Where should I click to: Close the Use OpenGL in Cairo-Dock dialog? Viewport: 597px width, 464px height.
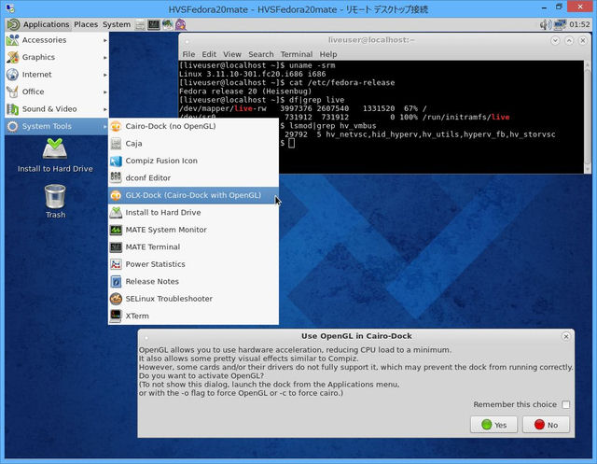click(x=566, y=336)
